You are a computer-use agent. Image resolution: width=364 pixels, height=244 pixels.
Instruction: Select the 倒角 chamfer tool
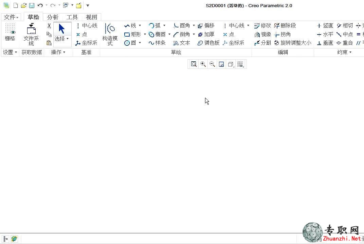(182, 34)
